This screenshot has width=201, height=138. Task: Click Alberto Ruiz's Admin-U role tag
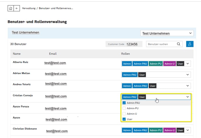[x=169, y=64]
